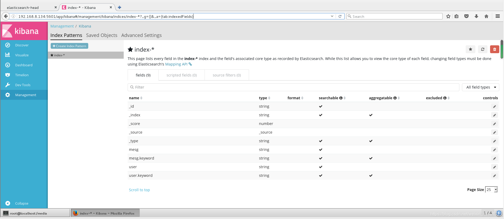The width and height of the screenshot is (504, 219).
Task: Set index-* as default index star button
Action: pyautogui.click(x=470, y=49)
